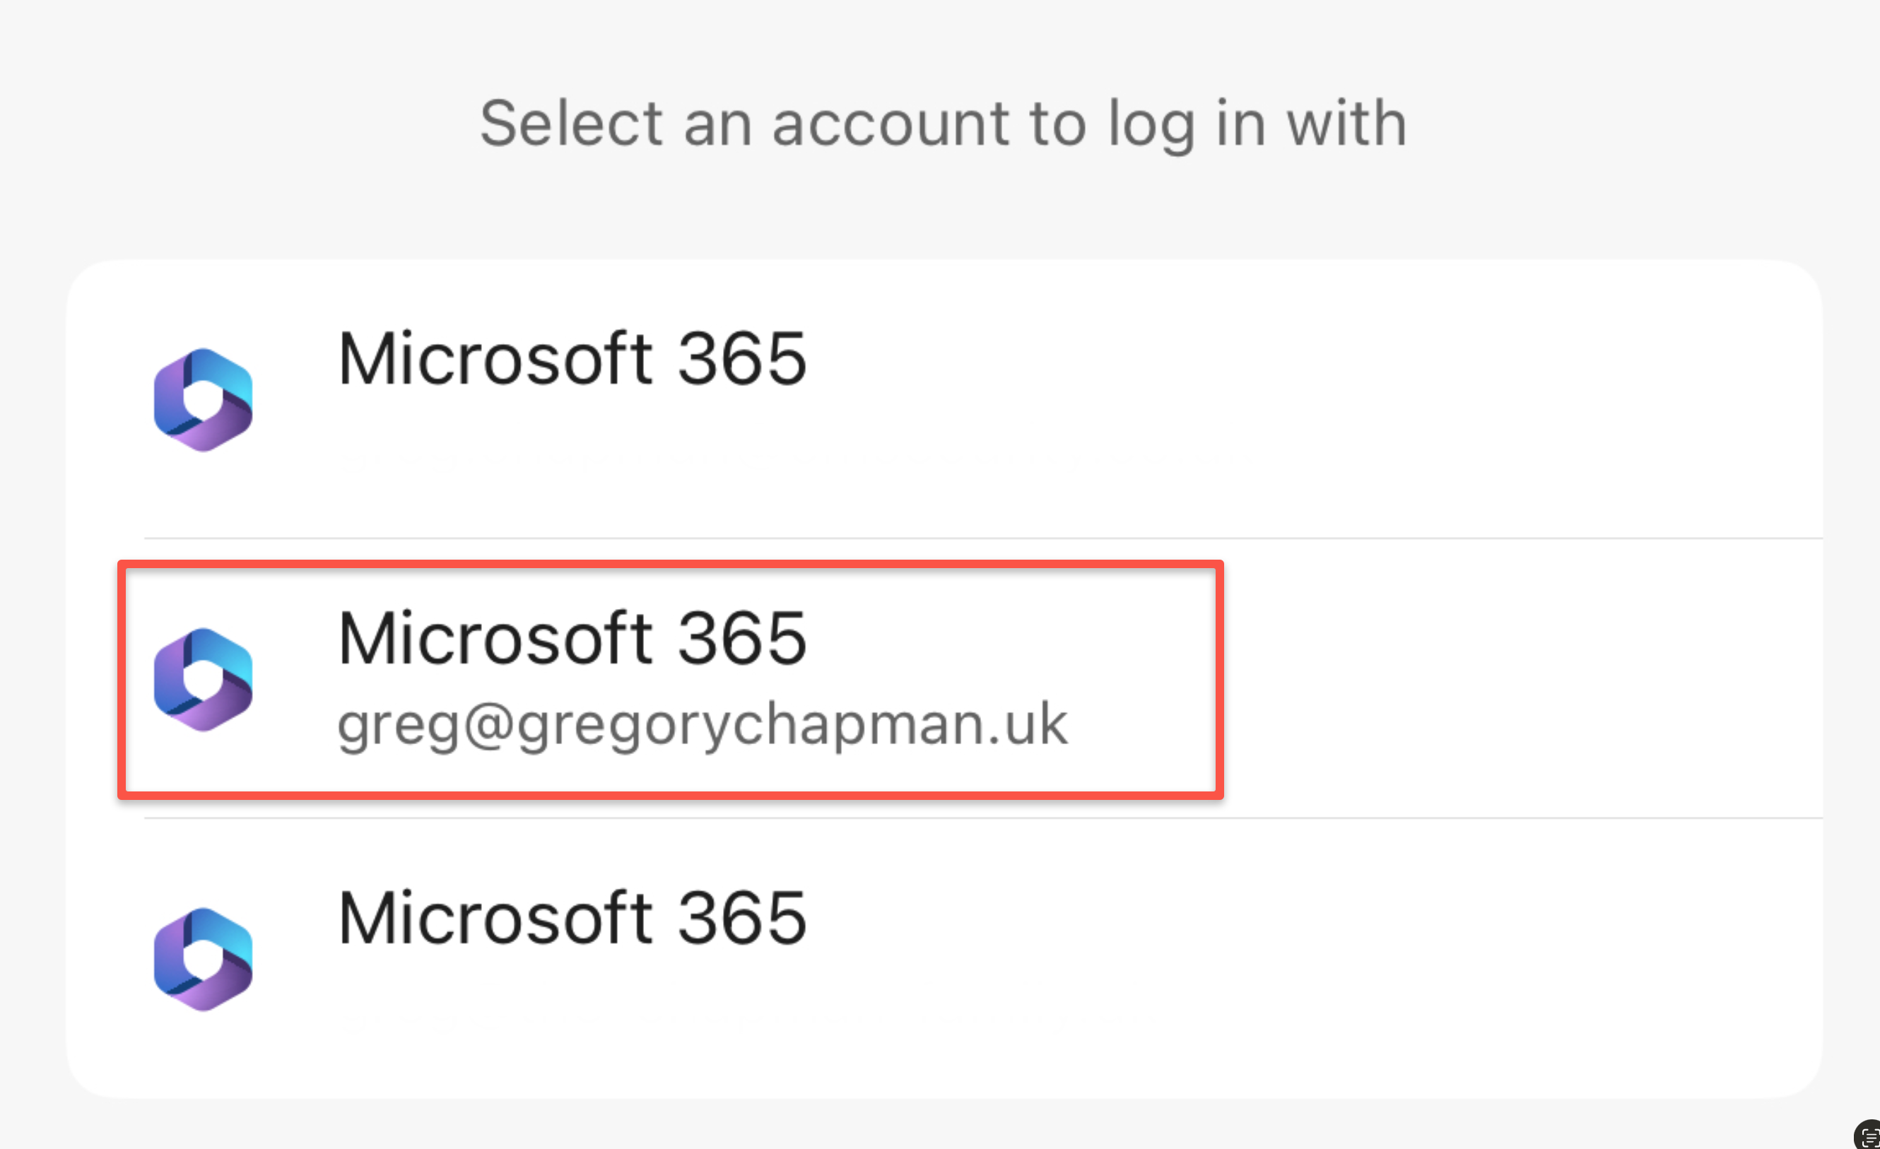Click the hidden email line under the first account

click(687, 460)
